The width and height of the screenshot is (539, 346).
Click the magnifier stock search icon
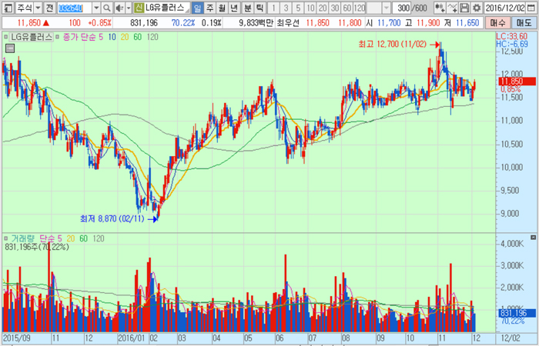click(x=105, y=8)
